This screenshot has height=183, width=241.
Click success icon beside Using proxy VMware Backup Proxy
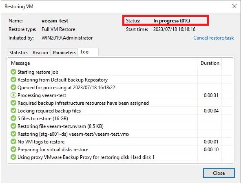[x=13, y=157]
